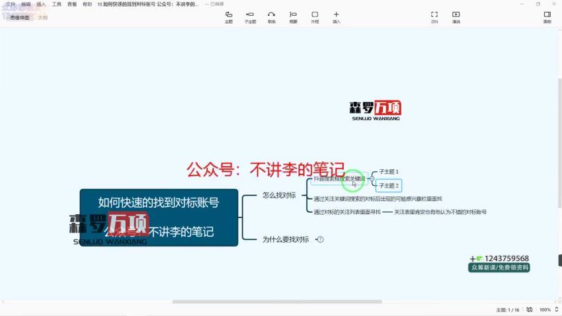The image size is (562, 316).
Task: Select the 为什么要找对标 branch topic
Action: coord(286,239)
